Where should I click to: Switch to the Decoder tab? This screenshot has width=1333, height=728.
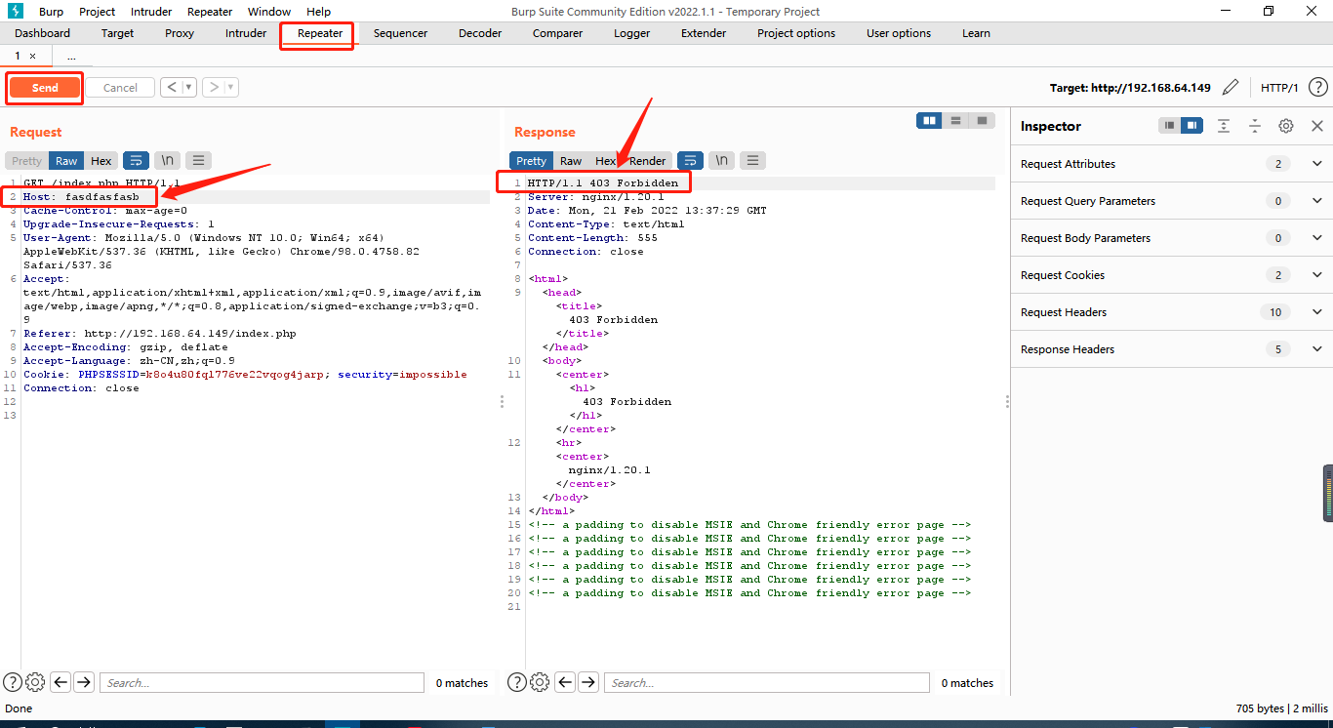(x=480, y=33)
